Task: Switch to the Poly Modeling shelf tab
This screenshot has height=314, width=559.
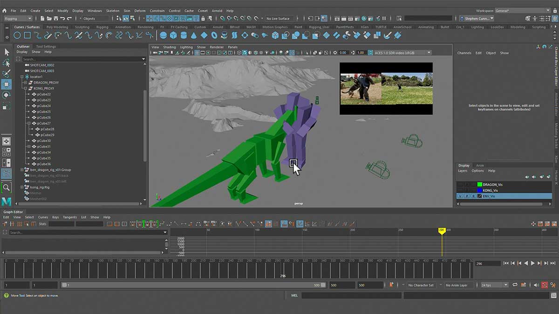Action: point(57,27)
